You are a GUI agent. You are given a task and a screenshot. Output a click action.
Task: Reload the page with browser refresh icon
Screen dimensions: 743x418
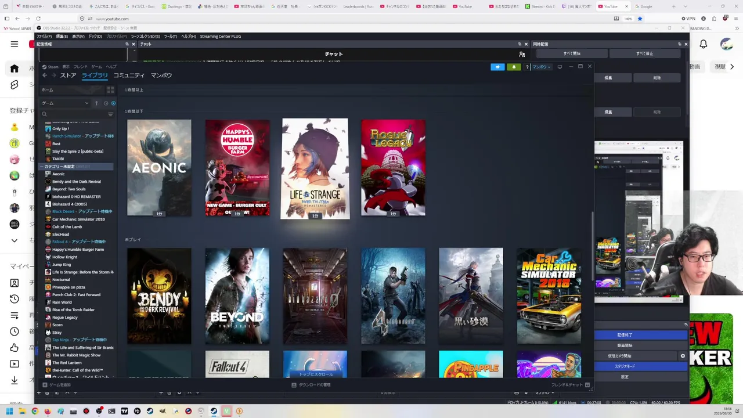pos(38,19)
